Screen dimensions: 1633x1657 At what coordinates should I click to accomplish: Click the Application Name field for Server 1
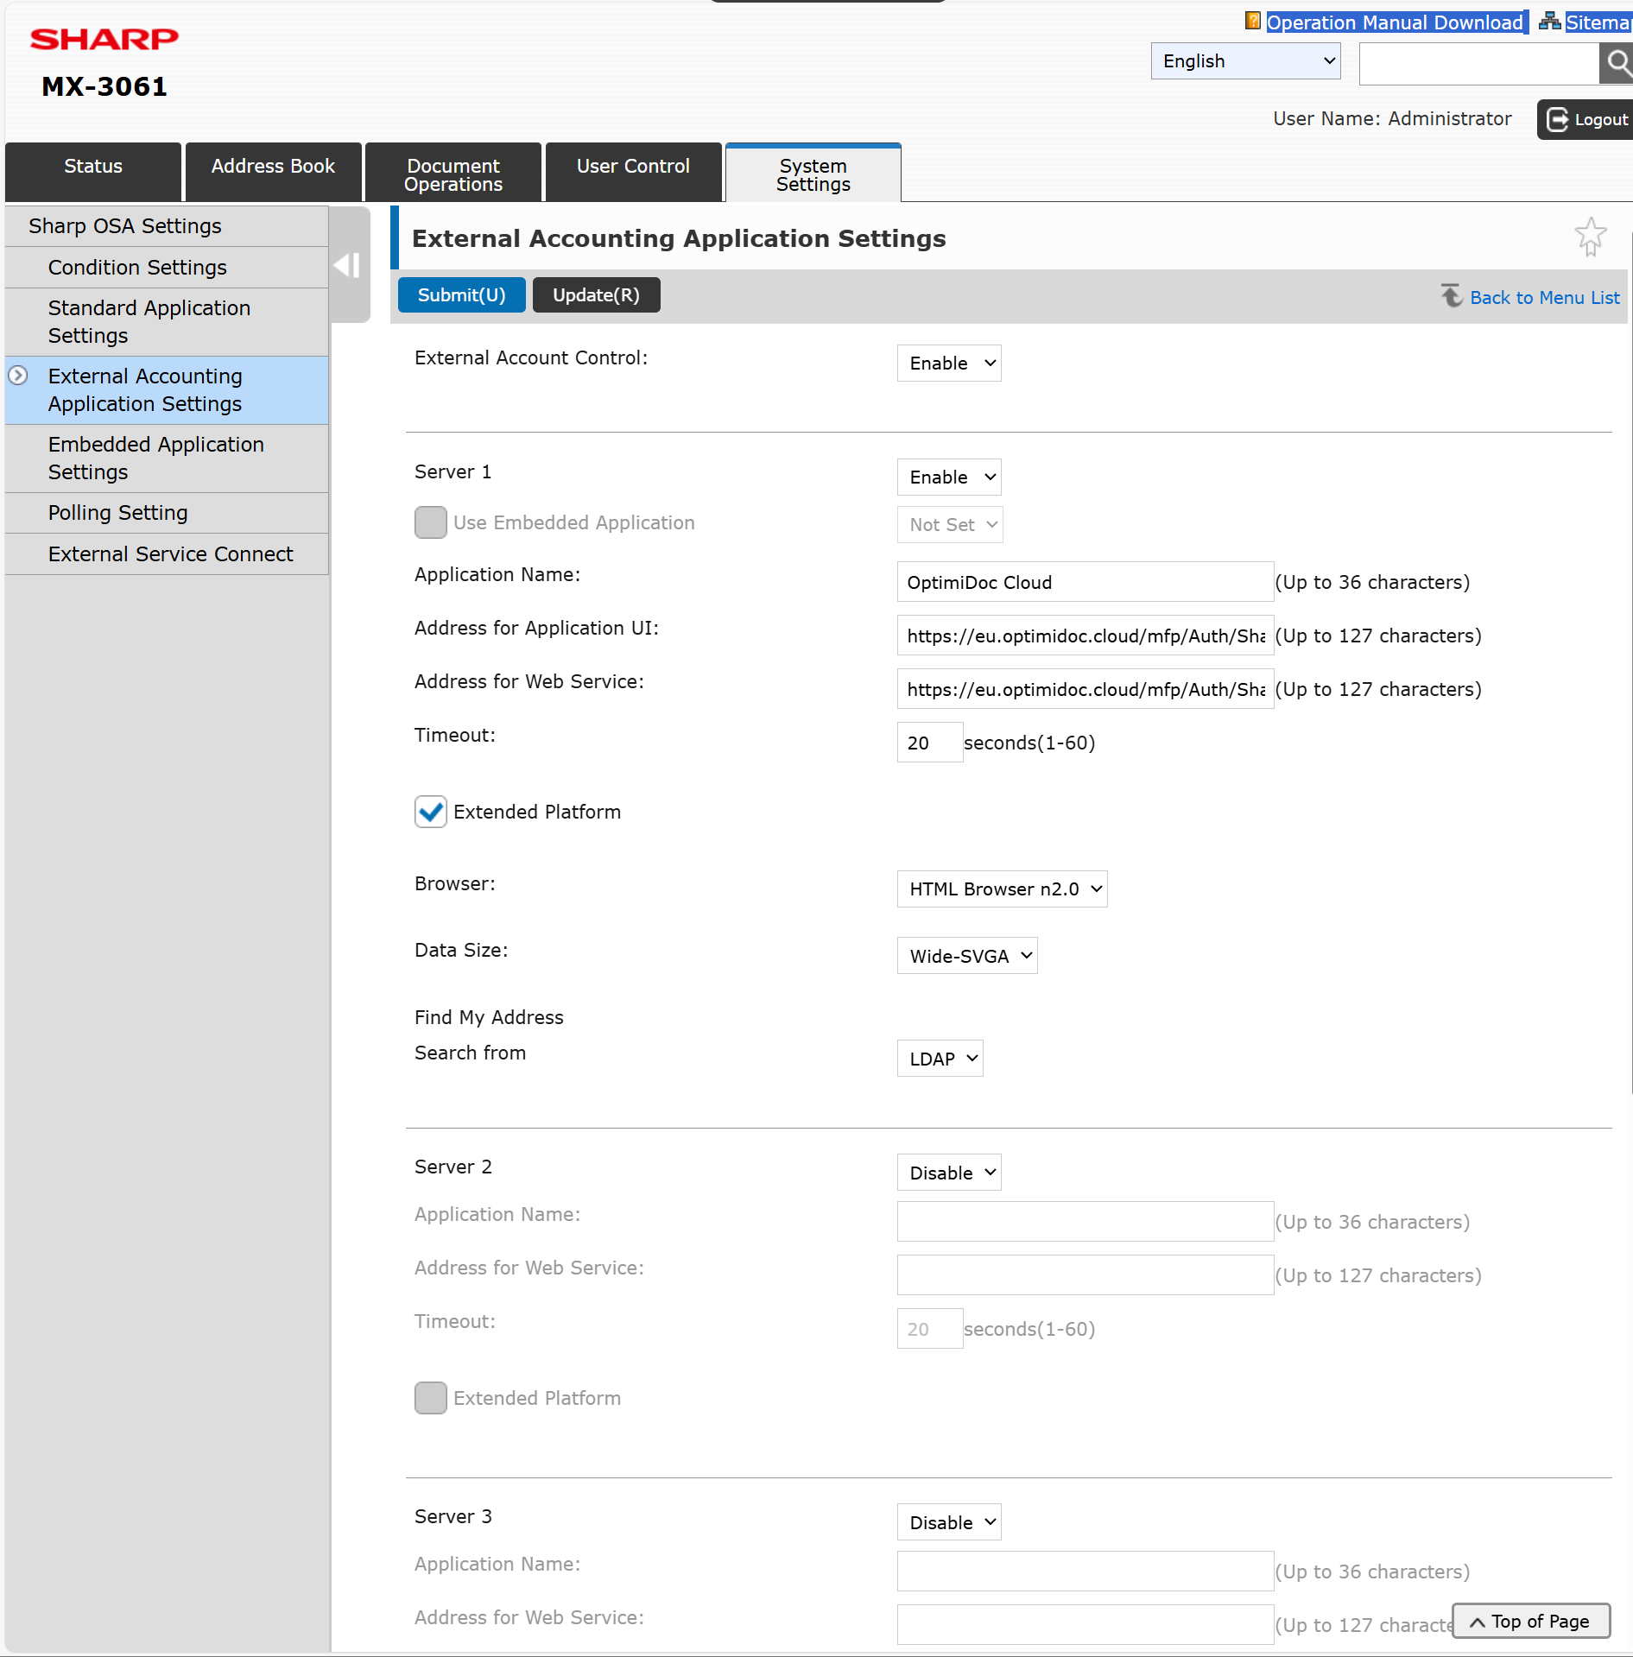1084,582
